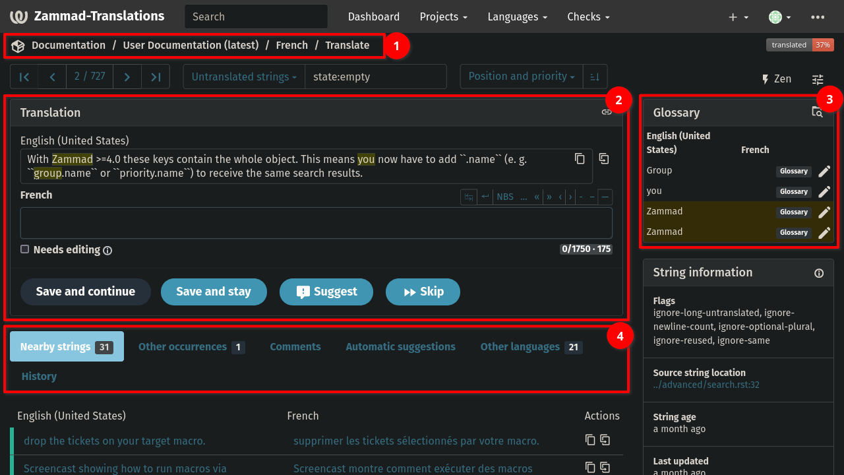844x475 pixels.
Task: Edit the 'Group' glossary term
Action: (824, 172)
